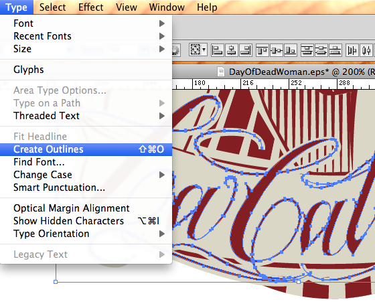Click the Vertical Distribute Top icon
Screen dimensions: 375x304
[x=307, y=50]
